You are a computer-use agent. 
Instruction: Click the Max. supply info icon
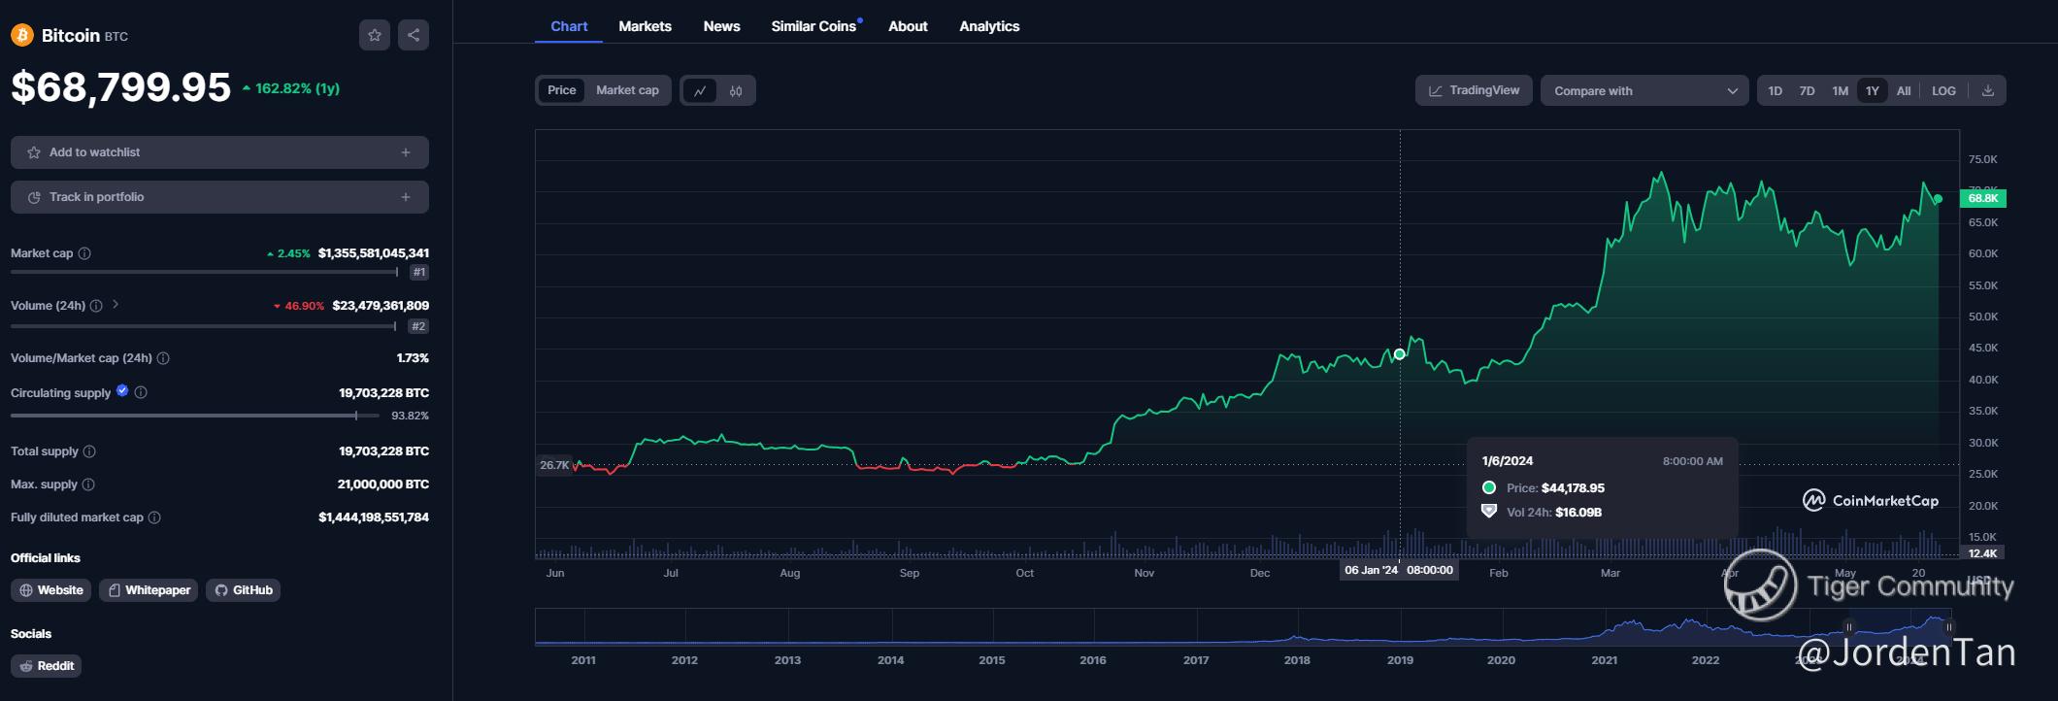[88, 484]
